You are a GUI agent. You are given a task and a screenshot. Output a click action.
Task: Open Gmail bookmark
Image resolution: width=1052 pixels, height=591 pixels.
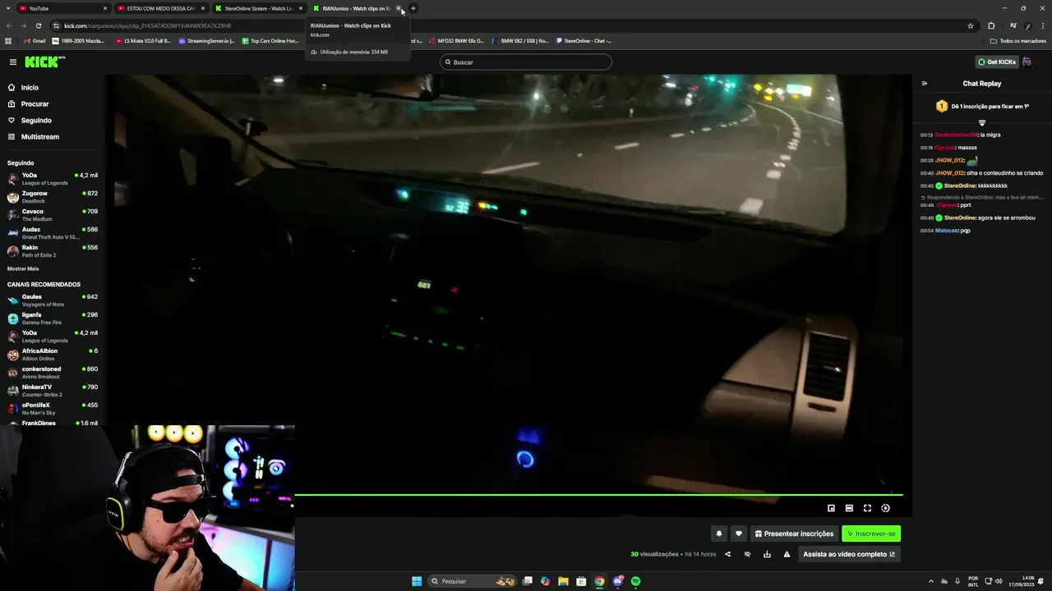point(35,41)
